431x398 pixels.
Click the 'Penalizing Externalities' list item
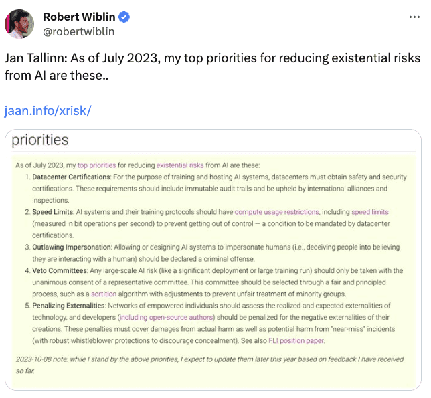[x=68, y=306]
